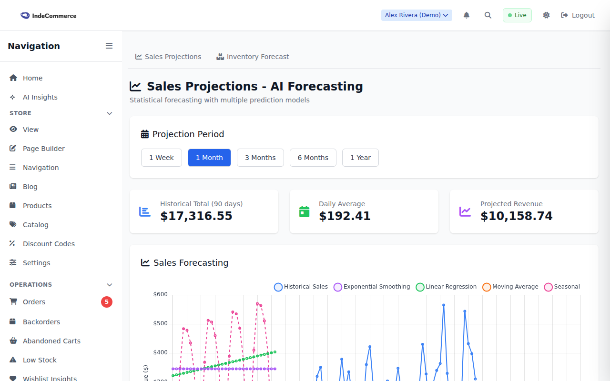Open the Backorders menu item
610x381 pixels.
[61, 322]
